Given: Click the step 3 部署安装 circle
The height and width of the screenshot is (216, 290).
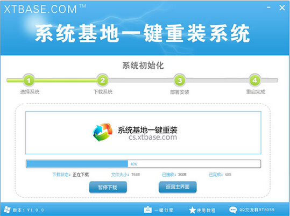Looking at the screenshot, I should [180, 81].
